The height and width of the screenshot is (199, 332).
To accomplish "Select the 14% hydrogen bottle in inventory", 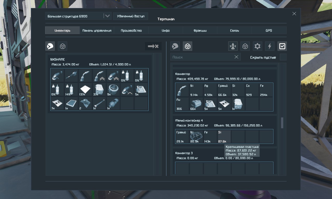I will (71, 89).
